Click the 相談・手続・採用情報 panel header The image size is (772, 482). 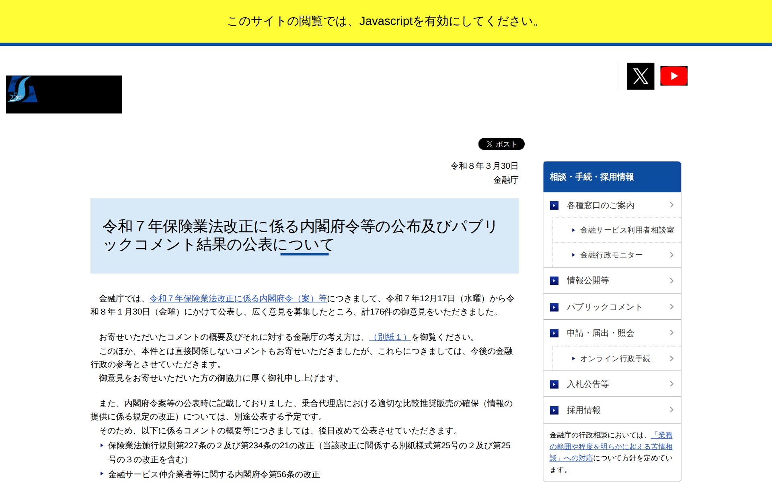pyautogui.click(x=591, y=177)
